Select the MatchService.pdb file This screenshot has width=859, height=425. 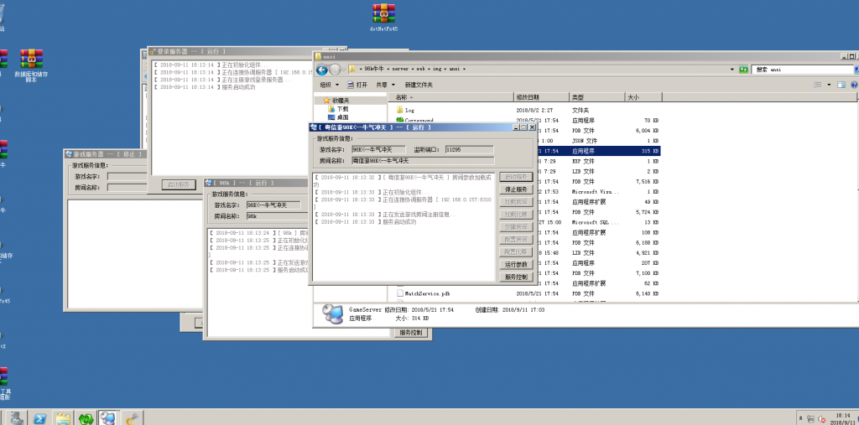point(427,293)
